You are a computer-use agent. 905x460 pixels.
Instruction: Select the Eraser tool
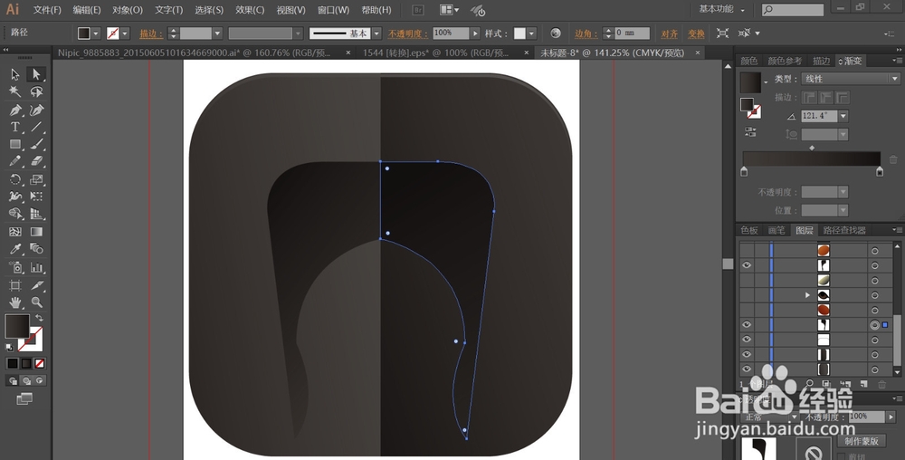[x=36, y=161]
